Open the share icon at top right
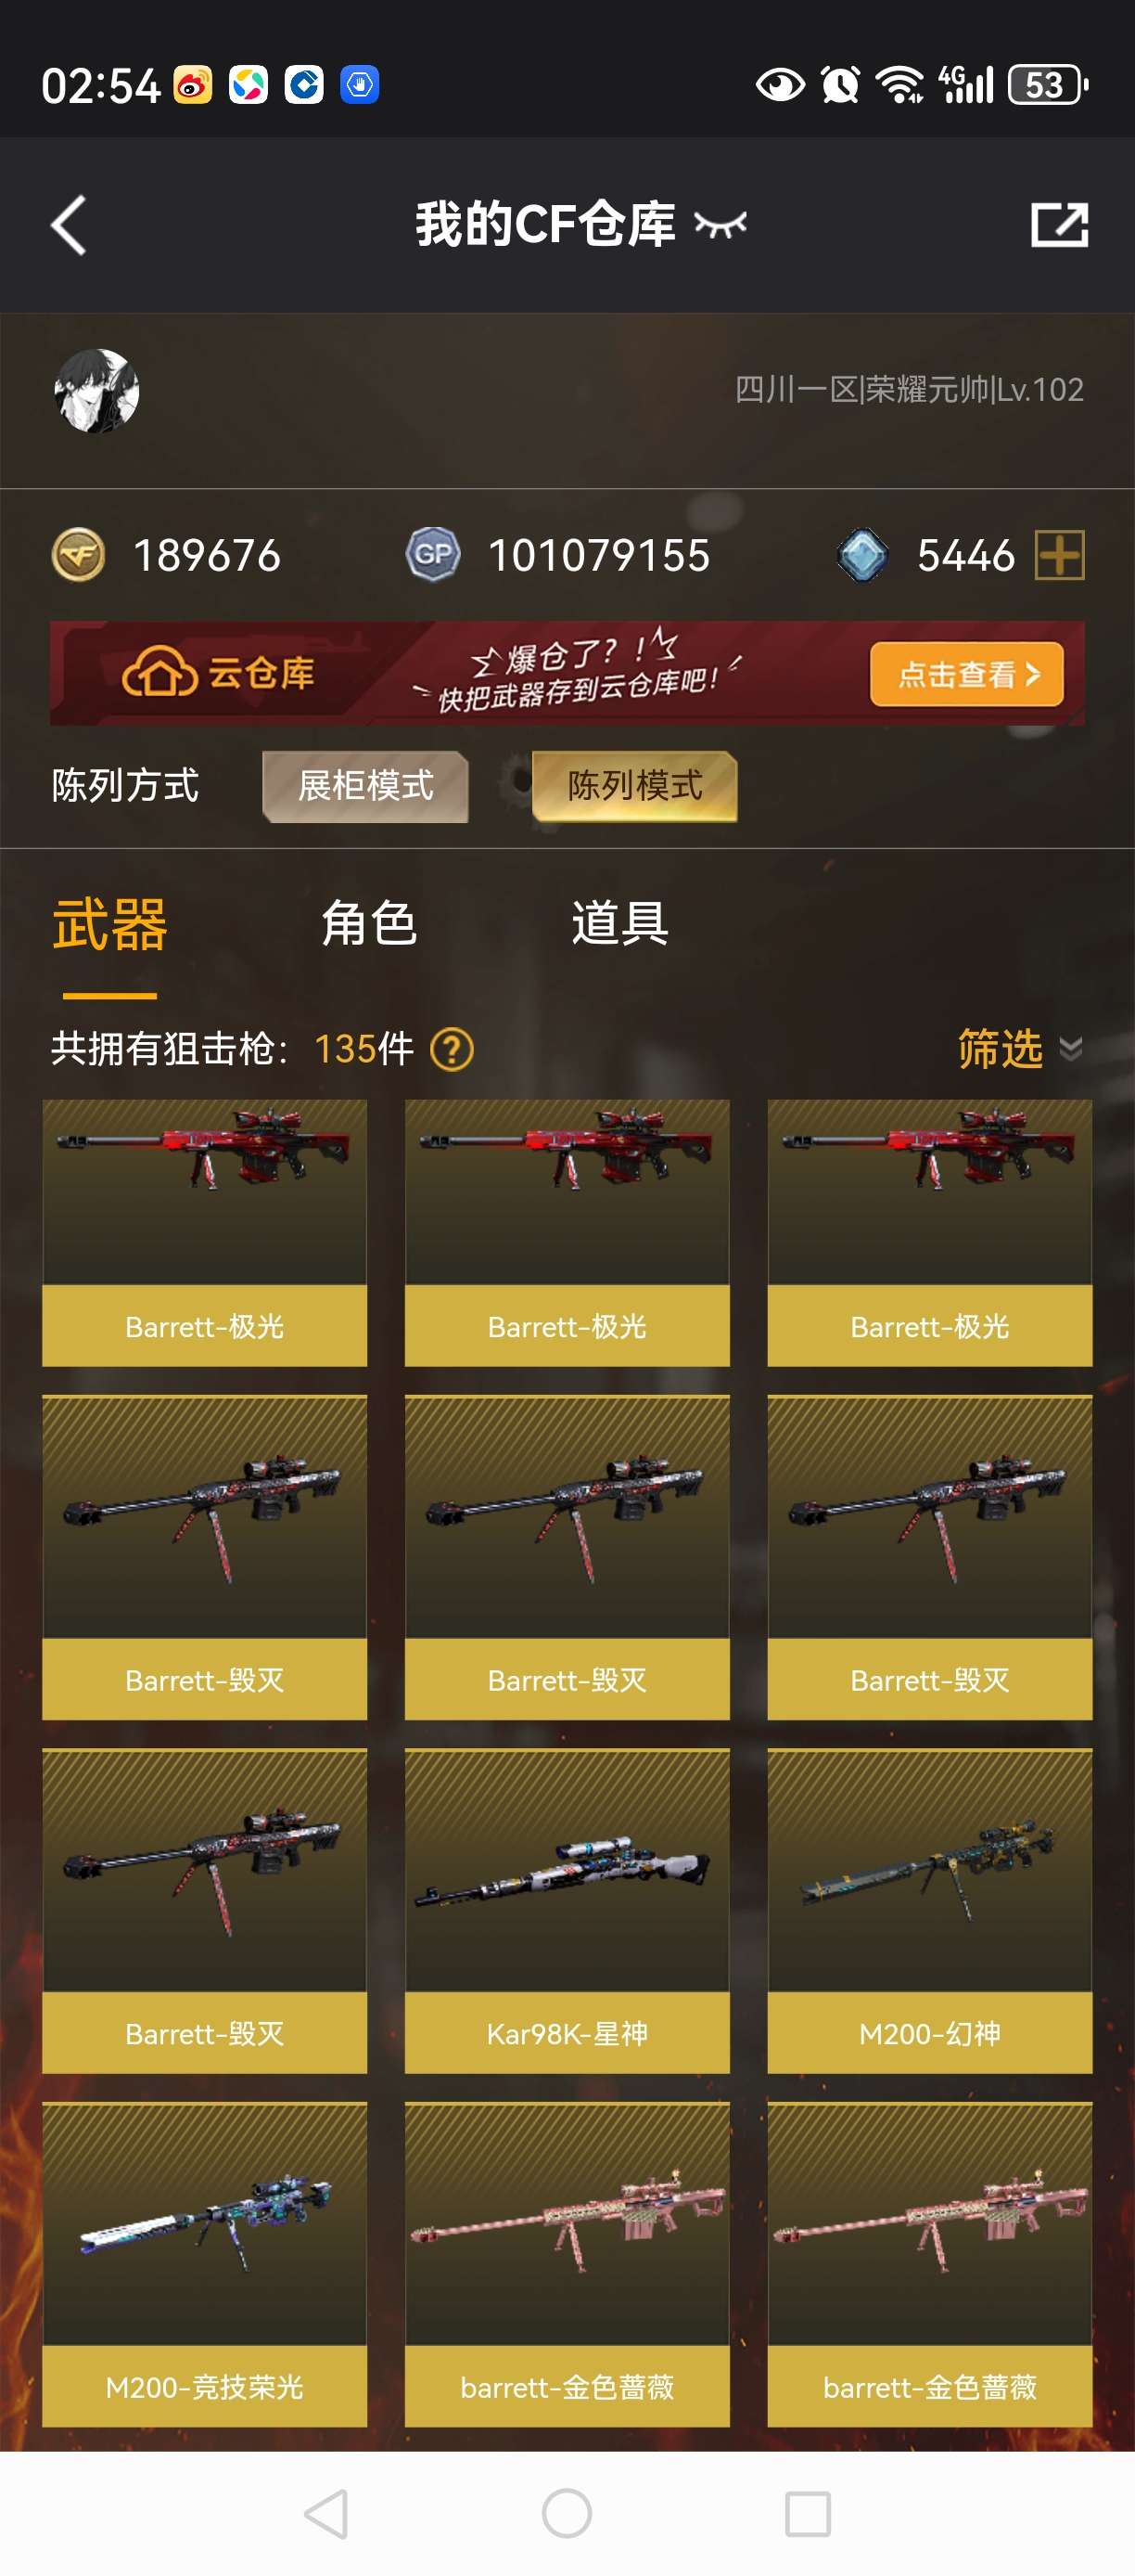Image resolution: width=1135 pixels, height=2576 pixels. [x=1059, y=224]
